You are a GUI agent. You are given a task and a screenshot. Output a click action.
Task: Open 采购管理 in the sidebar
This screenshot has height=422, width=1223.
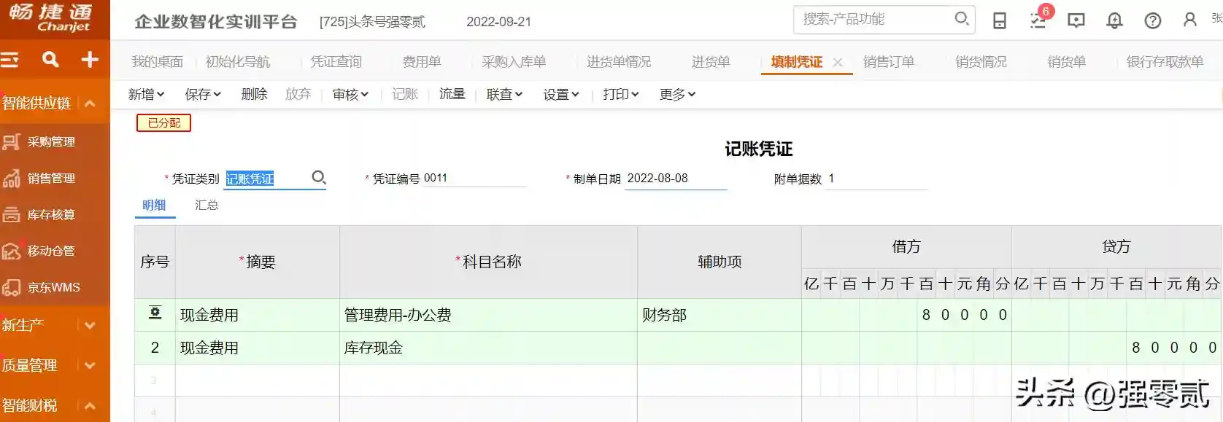pos(51,142)
